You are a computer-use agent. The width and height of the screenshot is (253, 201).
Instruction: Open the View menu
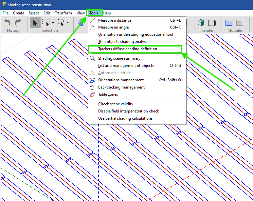tap(81, 13)
